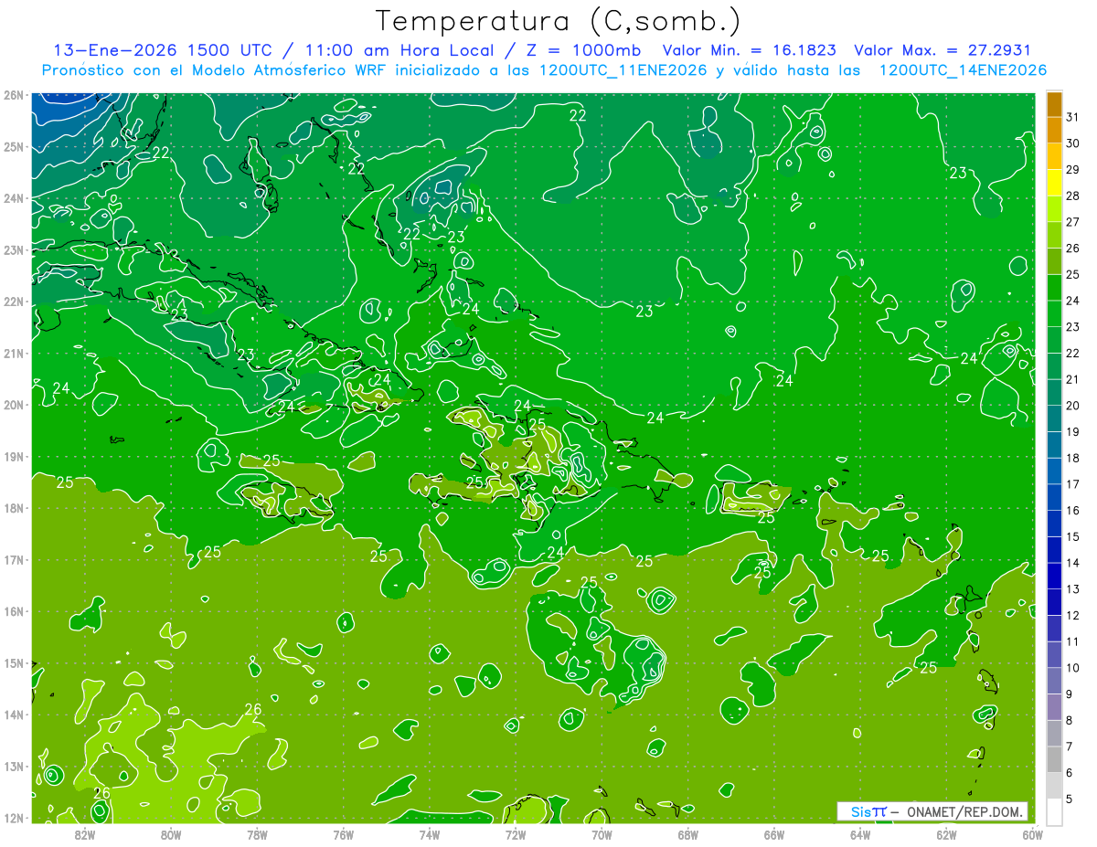Click the 82W longitude axis label

(84, 834)
